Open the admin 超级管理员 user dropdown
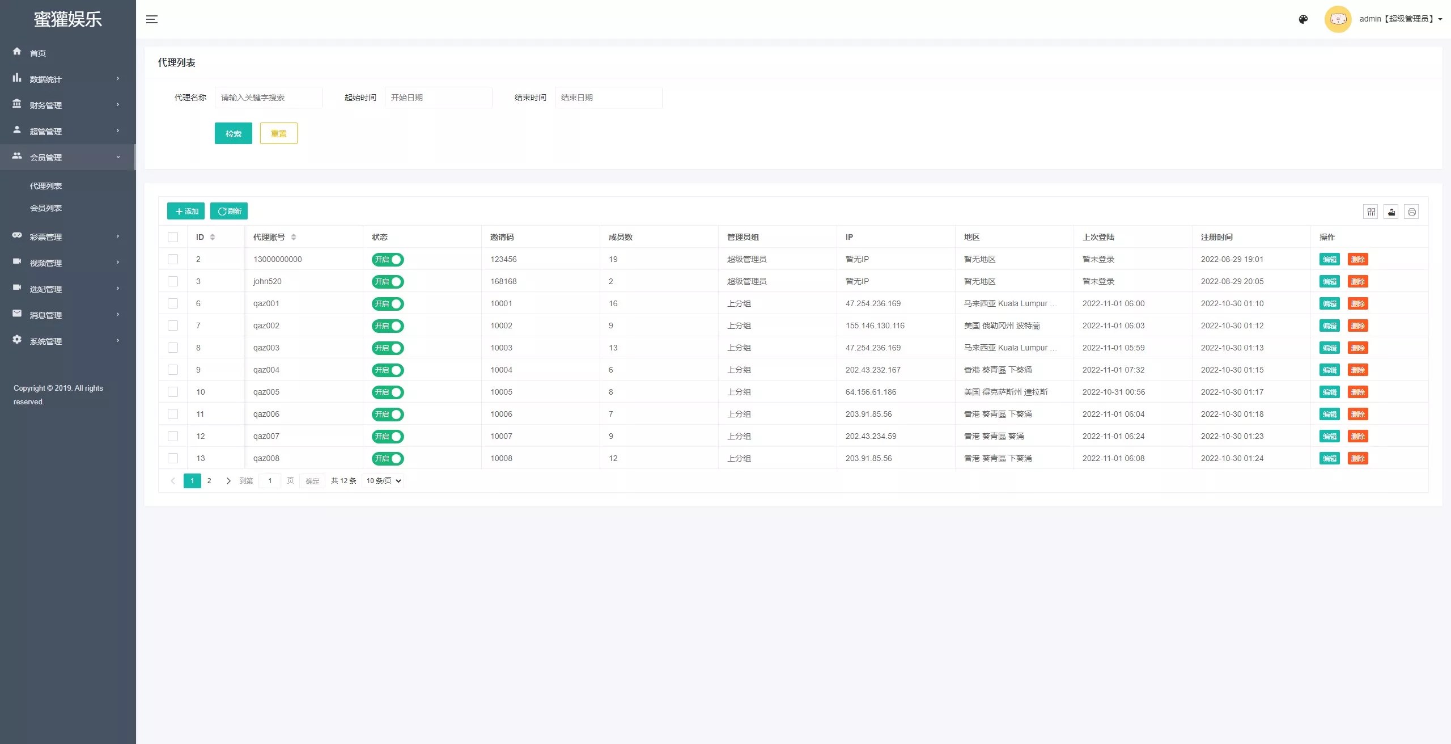This screenshot has width=1451, height=744. point(1401,19)
